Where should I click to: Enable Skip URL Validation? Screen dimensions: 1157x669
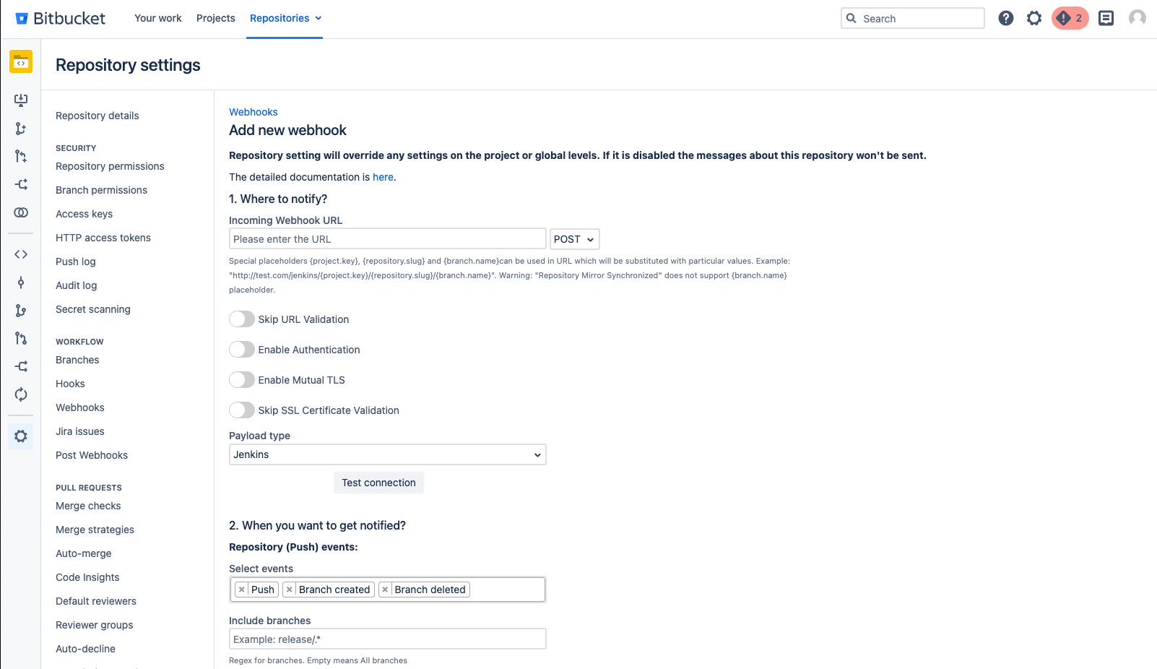242,319
